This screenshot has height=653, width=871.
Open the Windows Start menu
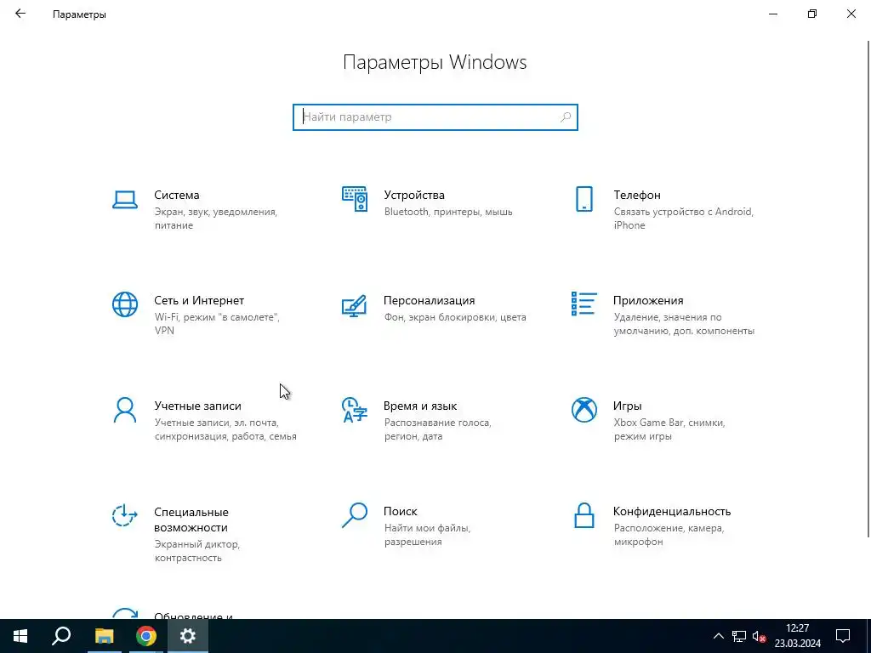pos(20,636)
